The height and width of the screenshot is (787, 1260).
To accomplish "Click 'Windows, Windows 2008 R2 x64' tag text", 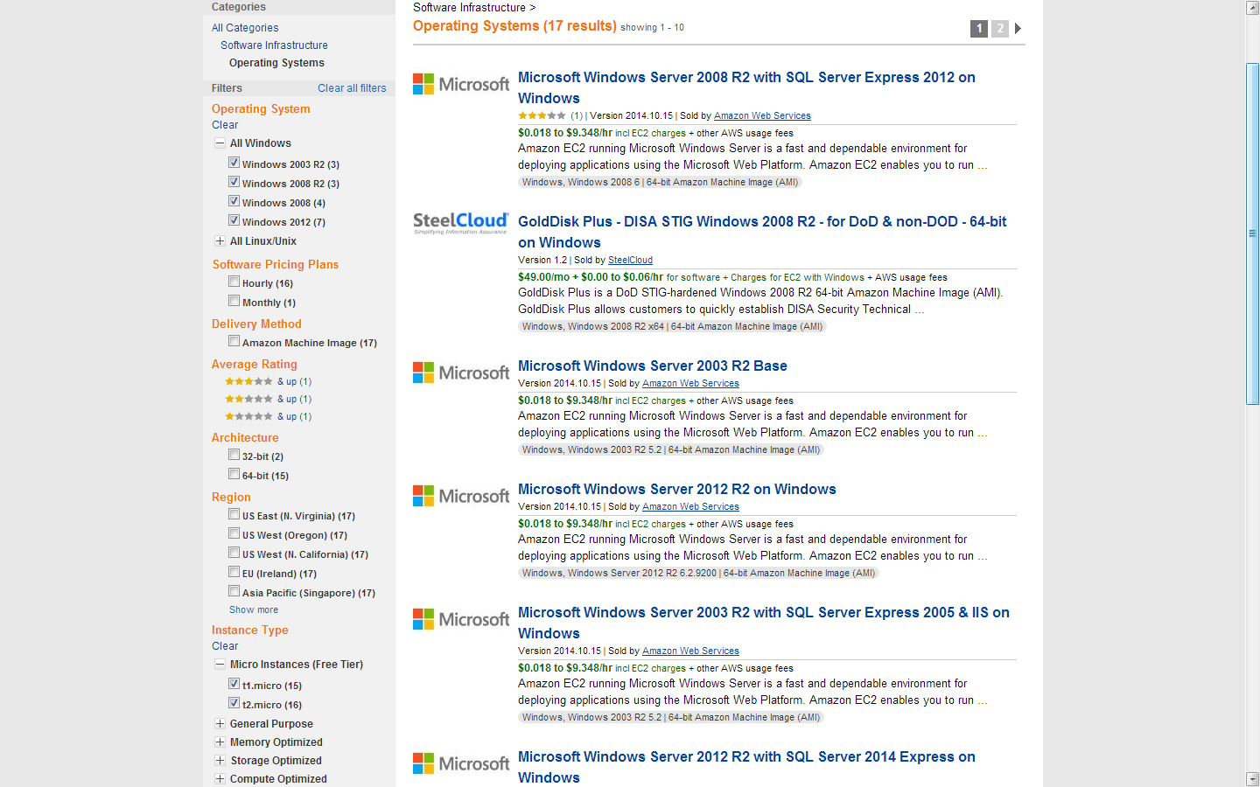I will coord(593,327).
